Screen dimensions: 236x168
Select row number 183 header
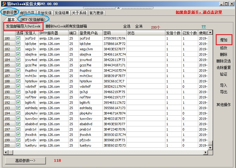9,54
